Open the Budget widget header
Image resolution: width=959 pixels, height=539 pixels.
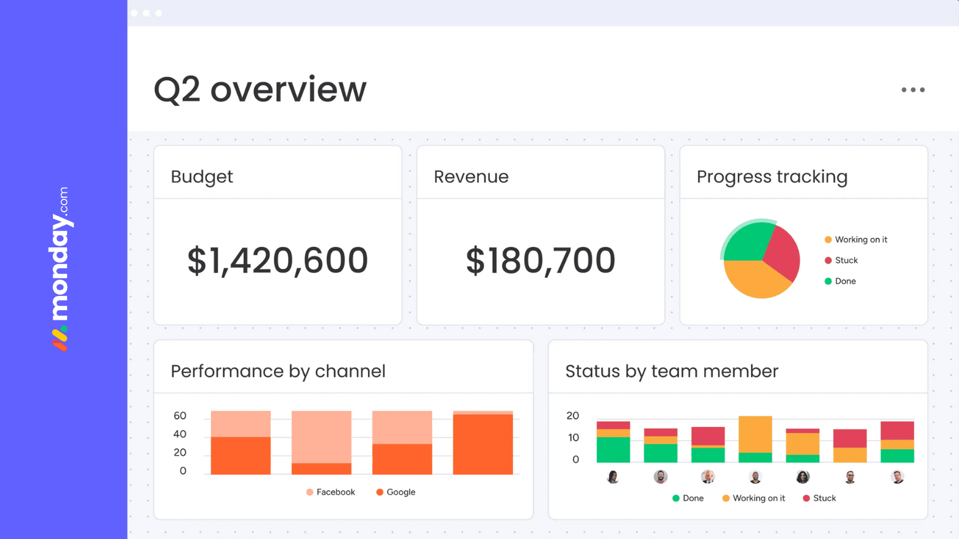[x=201, y=176]
